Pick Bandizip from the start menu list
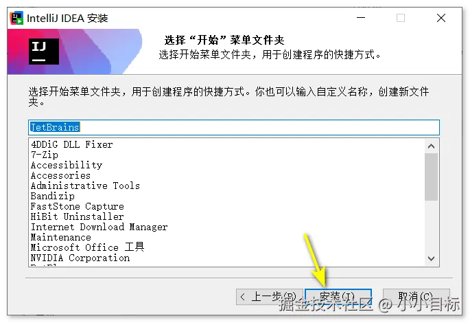 [x=52, y=196]
